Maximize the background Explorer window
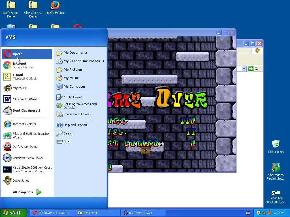The height and width of the screenshot is (217, 290). pos(252,44)
